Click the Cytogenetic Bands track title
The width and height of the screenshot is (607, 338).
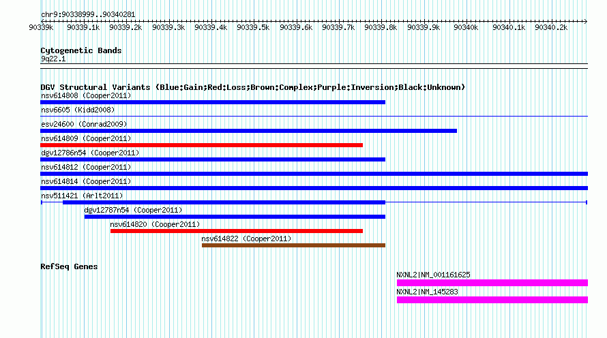click(x=81, y=50)
